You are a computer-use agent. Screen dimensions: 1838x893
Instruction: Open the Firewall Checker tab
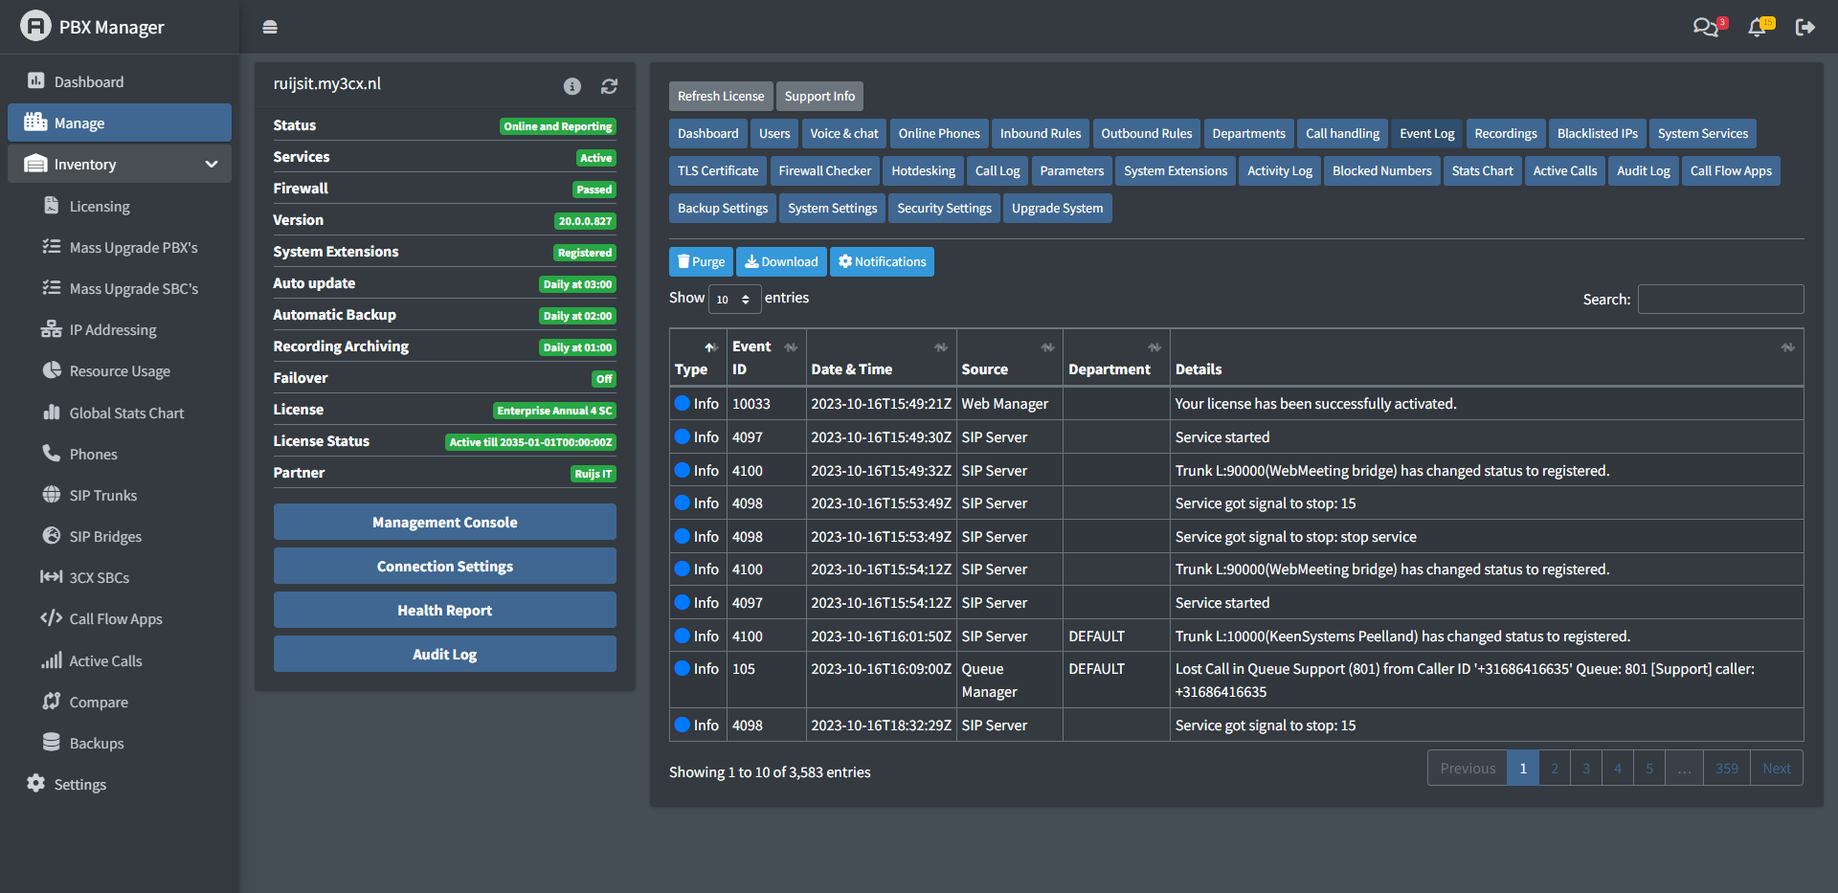(824, 170)
